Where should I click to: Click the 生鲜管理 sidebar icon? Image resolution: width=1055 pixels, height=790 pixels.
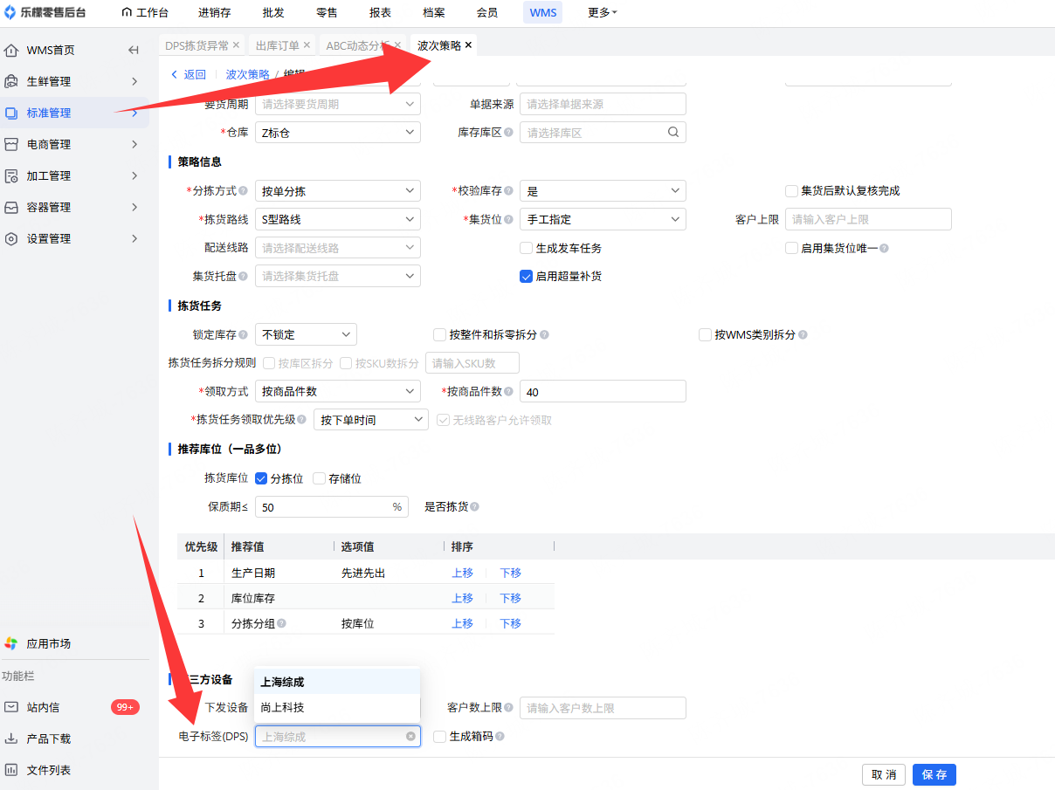[11, 81]
